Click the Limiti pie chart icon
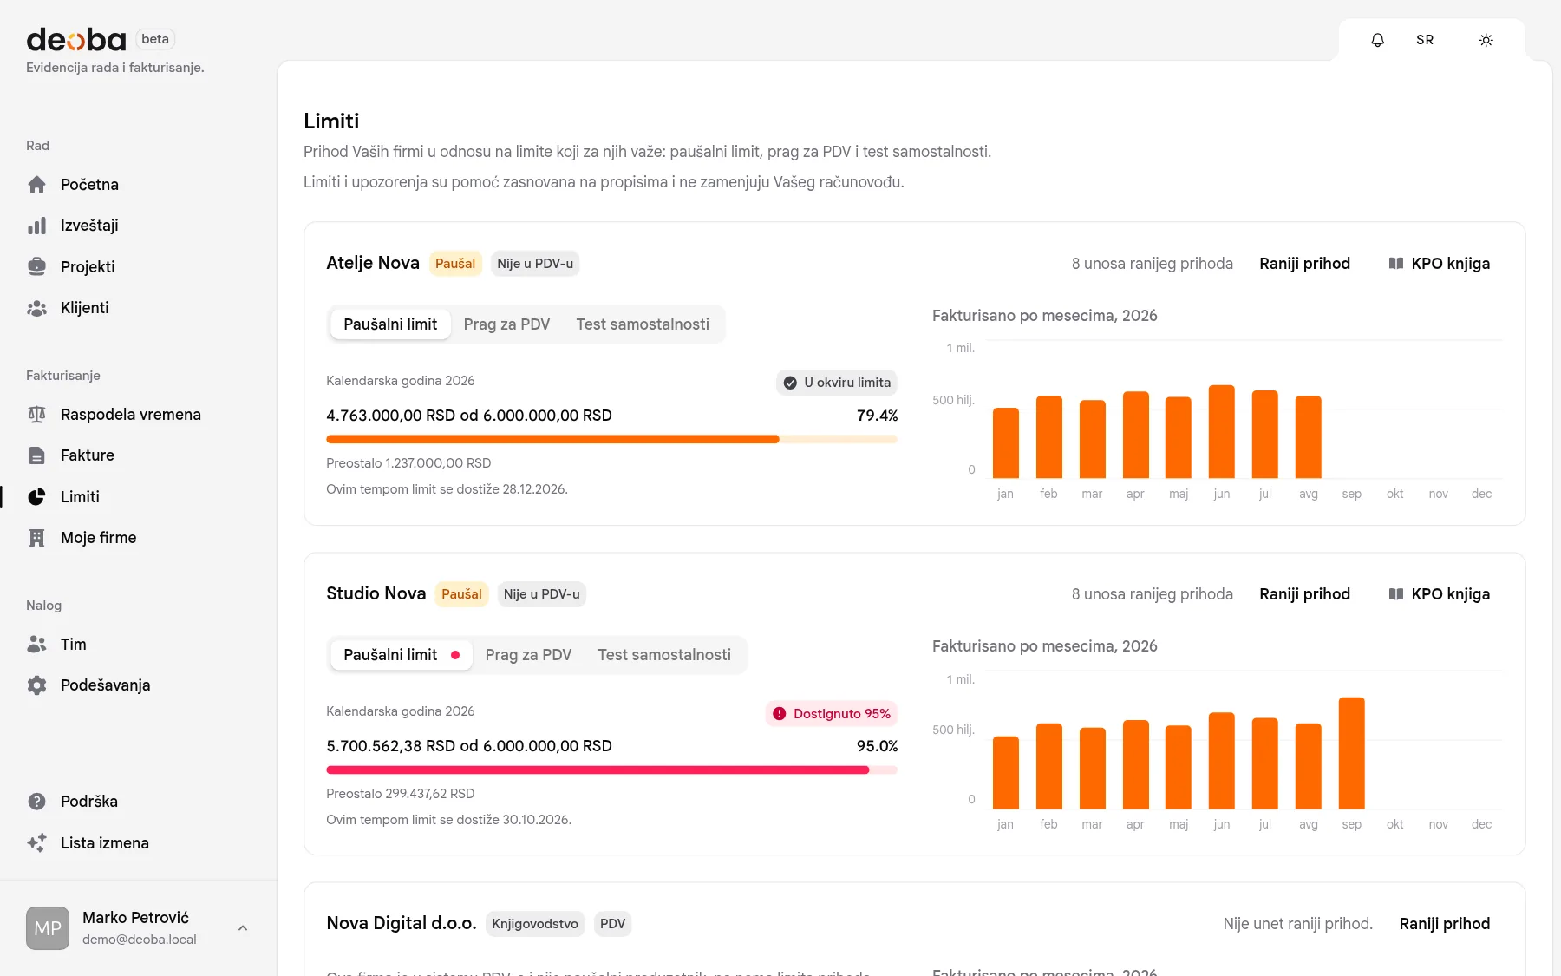Image resolution: width=1561 pixels, height=976 pixels. (x=36, y=497)
